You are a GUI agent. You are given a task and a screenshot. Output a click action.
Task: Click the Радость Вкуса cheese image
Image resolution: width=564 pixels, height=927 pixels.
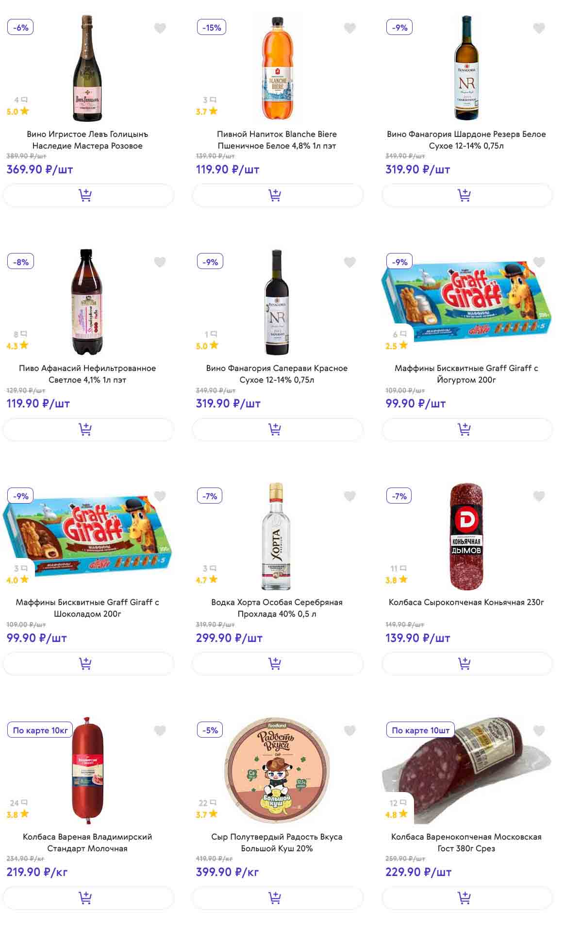coord(277,770)
